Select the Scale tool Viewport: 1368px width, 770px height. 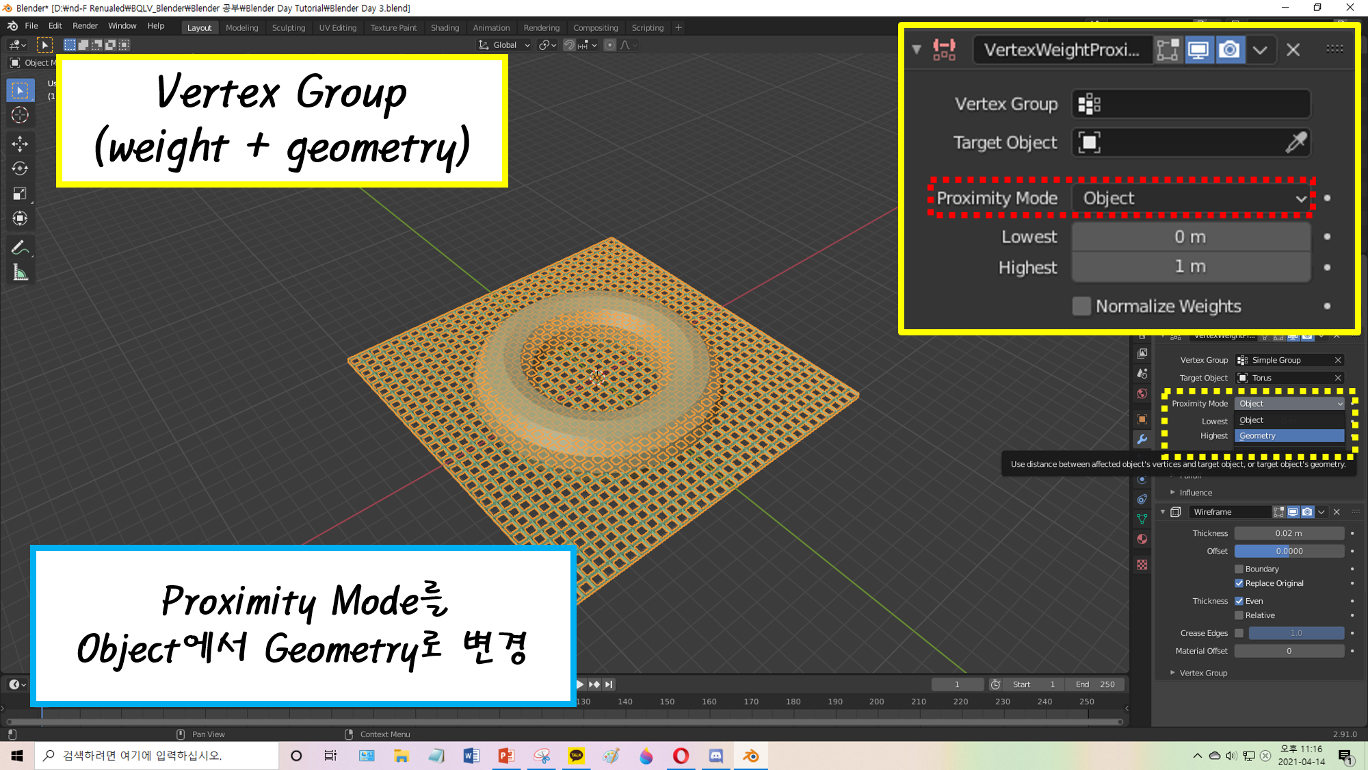coord(20,194)
